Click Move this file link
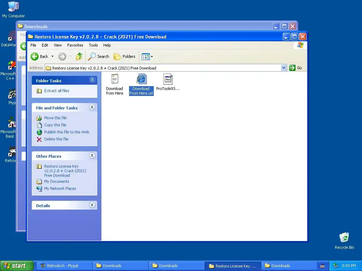Screen dimensions: 362x271 (x=56, y=118)
